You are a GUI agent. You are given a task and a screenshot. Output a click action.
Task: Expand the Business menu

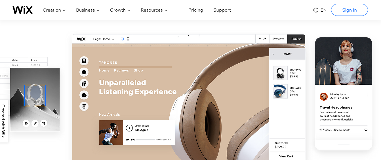click(x=88, y=10)
